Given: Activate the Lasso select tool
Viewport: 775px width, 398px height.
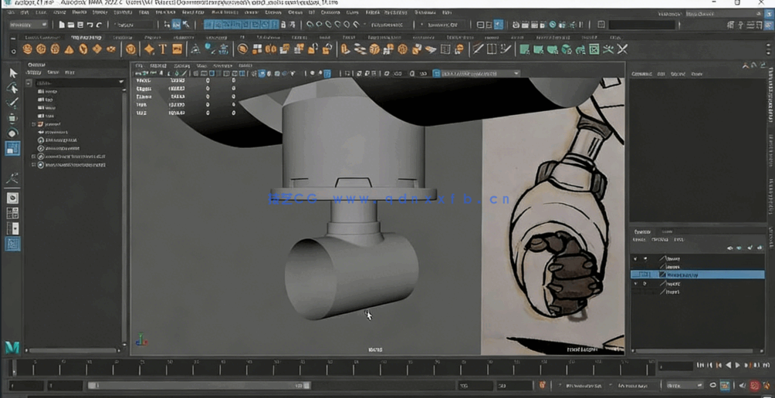Looking at the screenshot, I should pyautogui.click(x=12, y=88).
